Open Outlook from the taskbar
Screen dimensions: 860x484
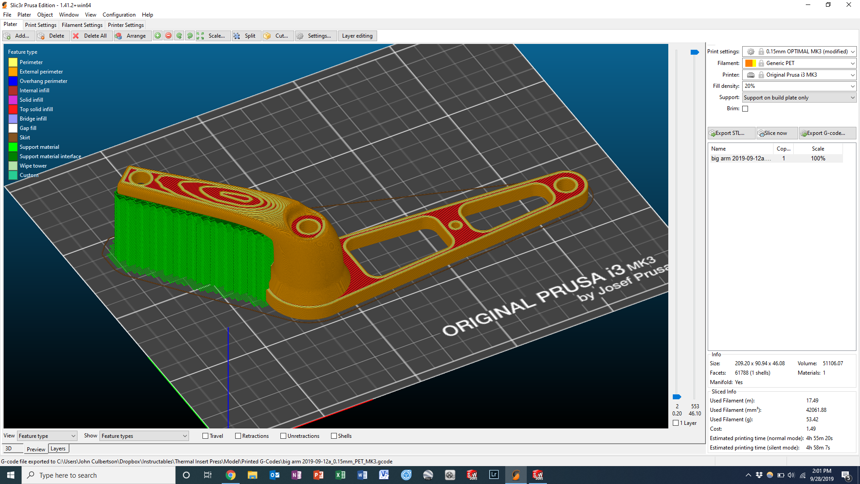pos(275,475)
